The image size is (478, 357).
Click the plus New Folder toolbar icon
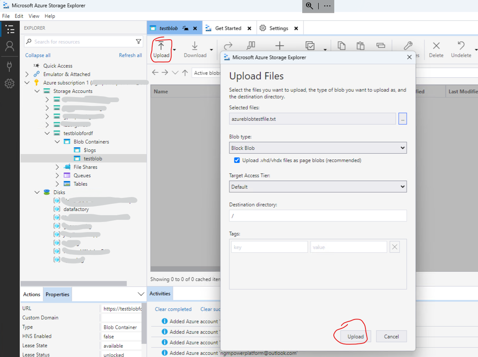pos(279,46)
